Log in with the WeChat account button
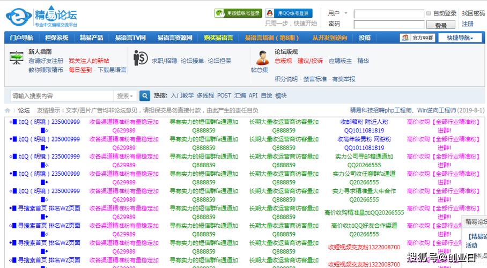 (x=238, y=13)
